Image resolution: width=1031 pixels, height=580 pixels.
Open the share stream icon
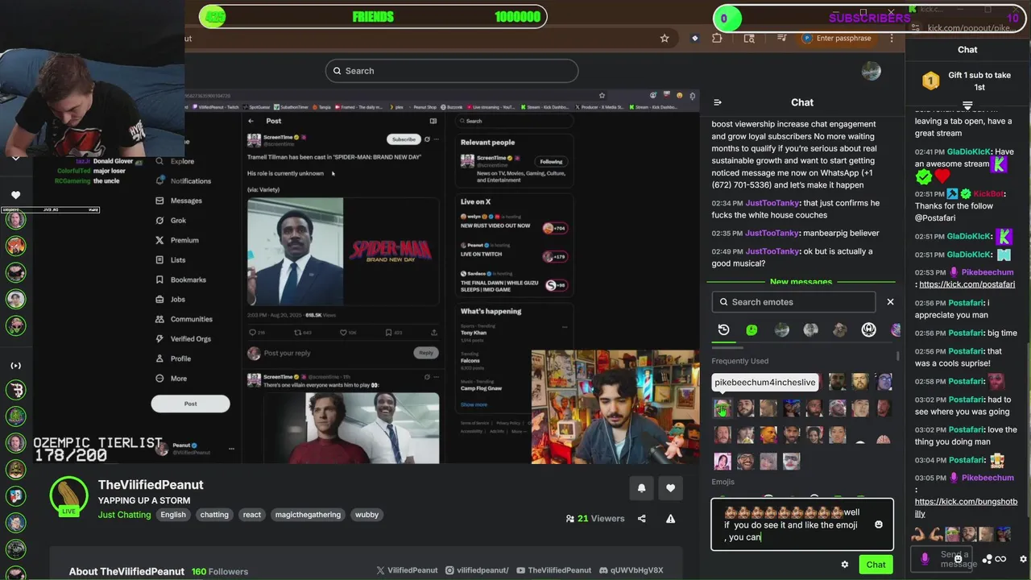641,519
